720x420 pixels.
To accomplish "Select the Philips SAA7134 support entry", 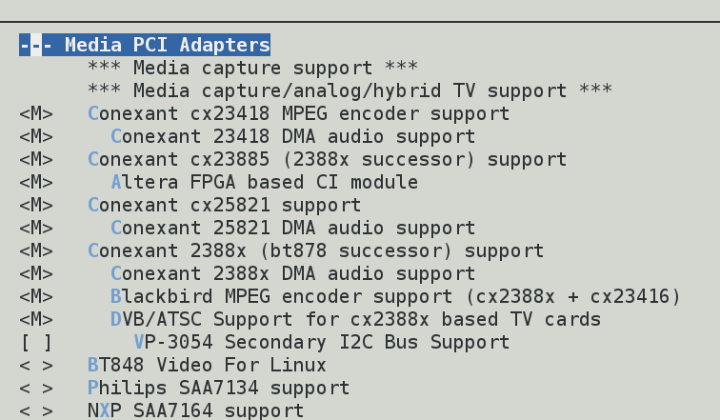I will point(218,389).
